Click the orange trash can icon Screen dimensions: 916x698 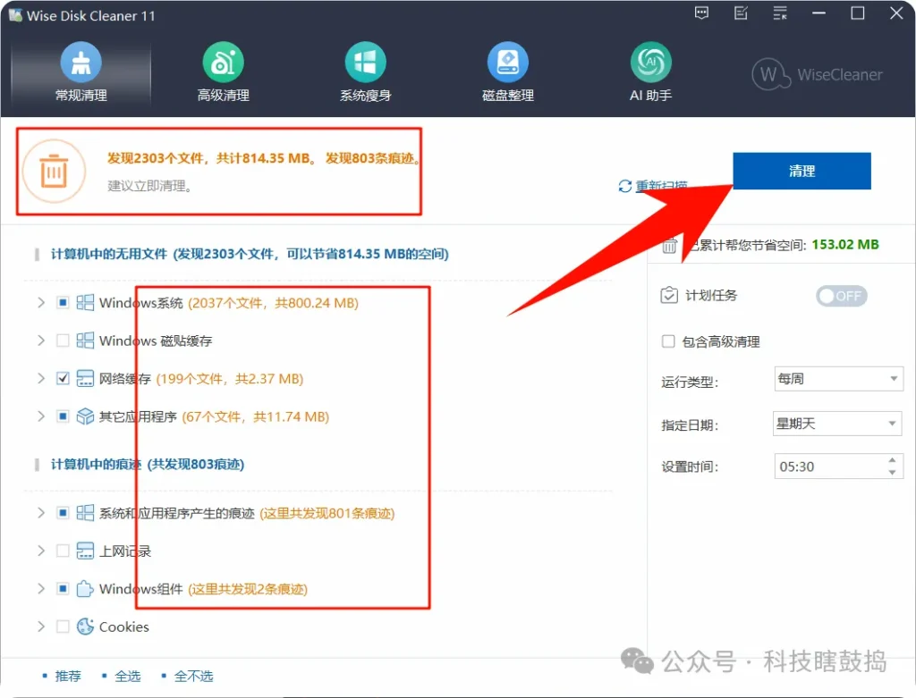tap(54, 171)
